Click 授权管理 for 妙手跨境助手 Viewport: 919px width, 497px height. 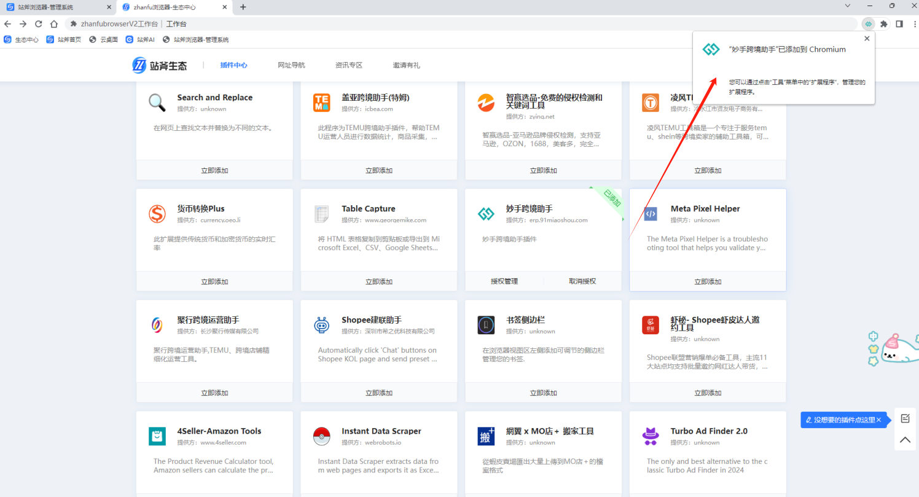pos(504,281)
